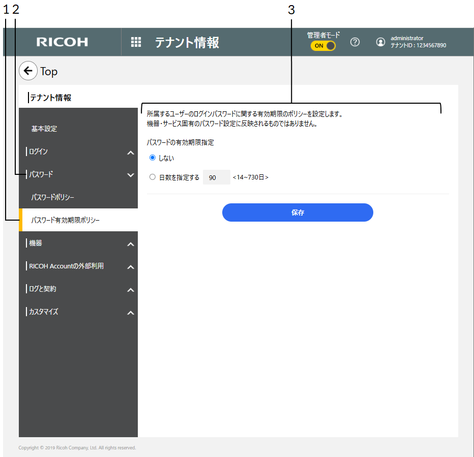
Task: Select パスワード有効期限ポリシー sidebar item
Action: coord(78,220)
